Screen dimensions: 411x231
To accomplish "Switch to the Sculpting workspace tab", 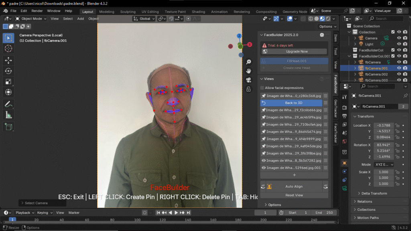I will point(128,12).
